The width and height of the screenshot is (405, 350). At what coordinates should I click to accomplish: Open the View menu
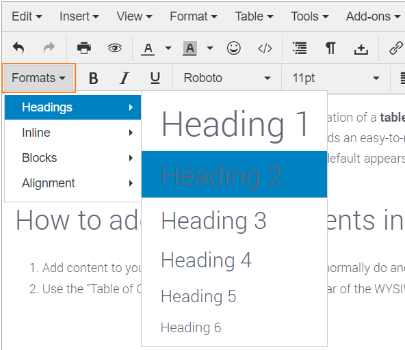point(134,16)
